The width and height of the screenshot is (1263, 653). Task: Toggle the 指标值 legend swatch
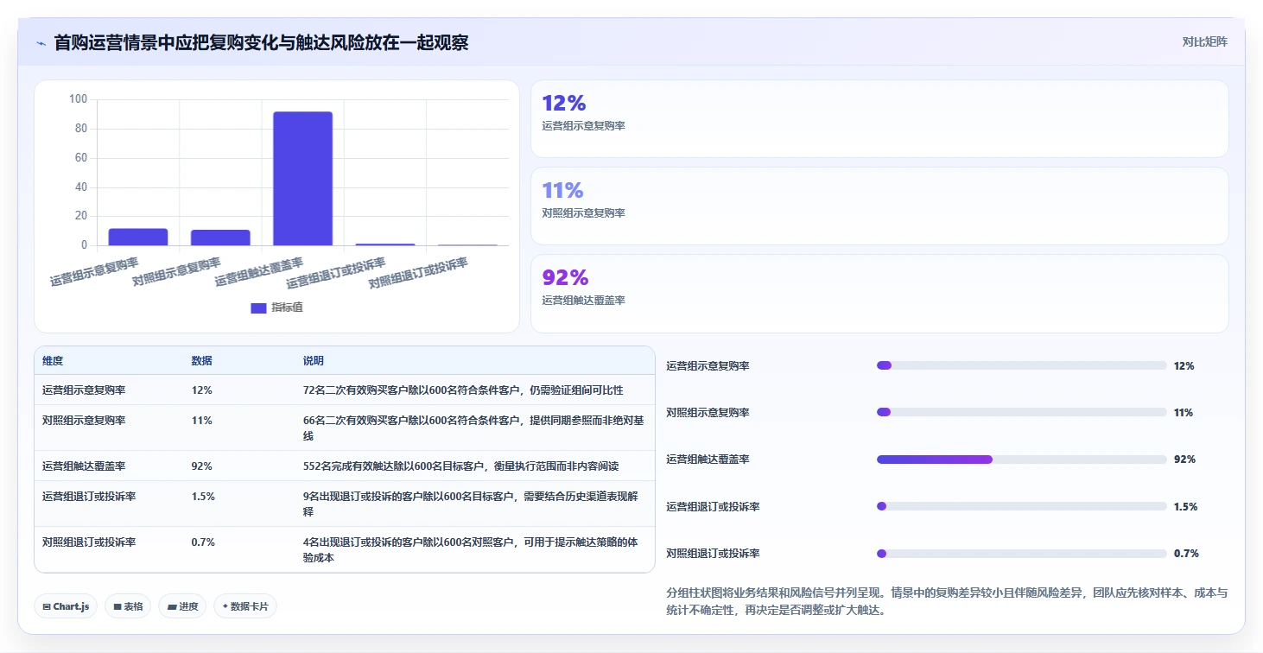tap(258, 307)
